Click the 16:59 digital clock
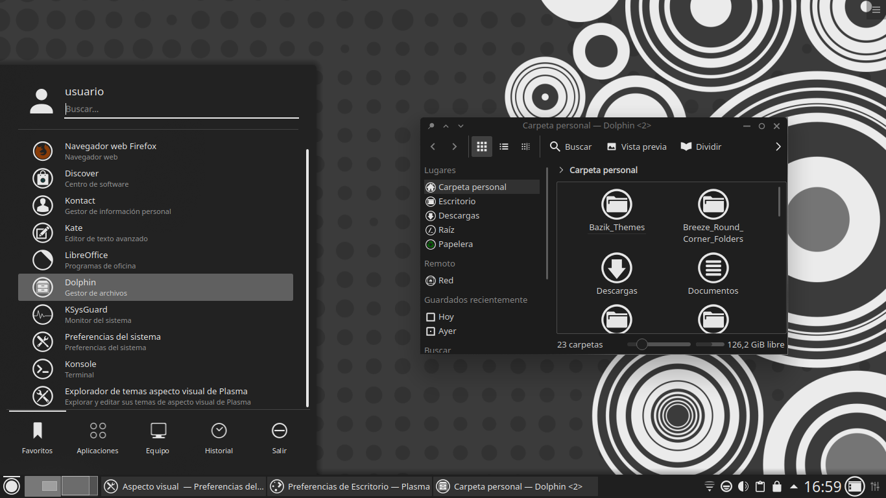 tap(822, 486)
